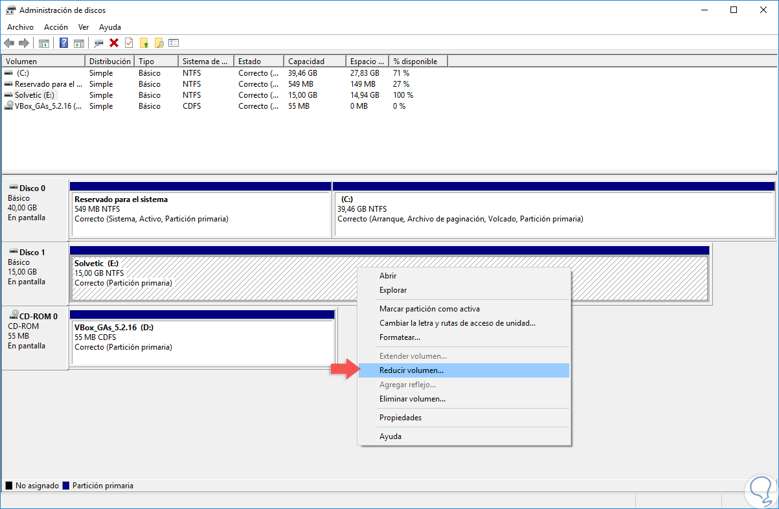The height and width of the screenshot is (509, 779).
Task: Open the Archivo menu
Action: click(20, 27)
